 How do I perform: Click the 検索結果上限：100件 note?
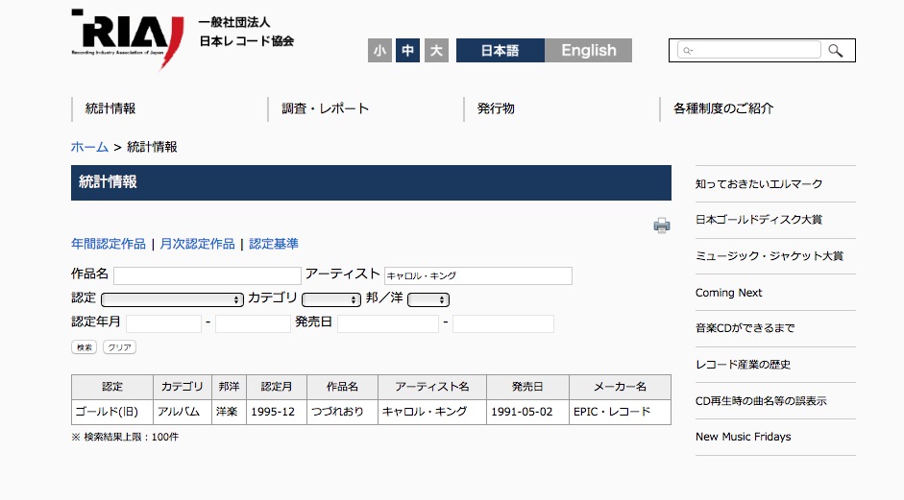(x=125, y=438)
